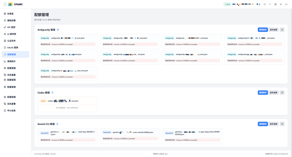Click the count badge 1 beside Codex 额度
Image resolution: width=292 pixels, height=157 pixels.
click(52, 92)
